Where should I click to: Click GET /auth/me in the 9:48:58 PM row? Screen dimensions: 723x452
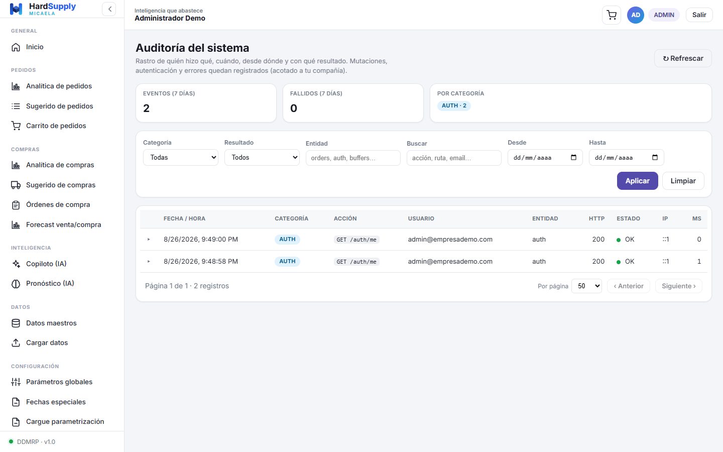coord(356,262)
